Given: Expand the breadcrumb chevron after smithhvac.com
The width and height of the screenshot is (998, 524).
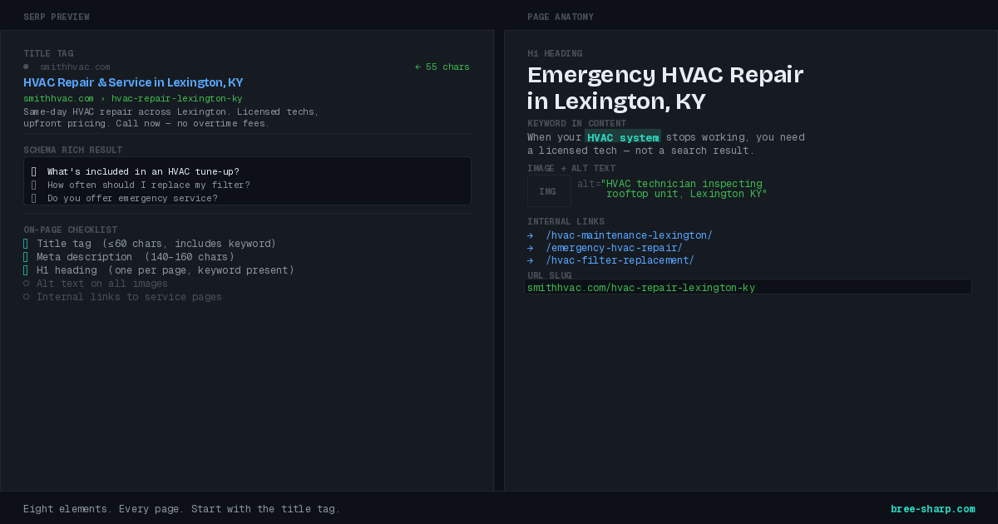Looking at the screenshot, I should (x=101, y=98).
